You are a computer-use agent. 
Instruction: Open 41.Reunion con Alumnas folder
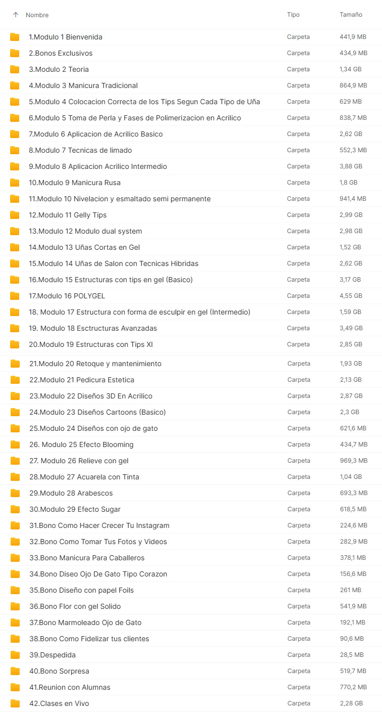[70, 687]
